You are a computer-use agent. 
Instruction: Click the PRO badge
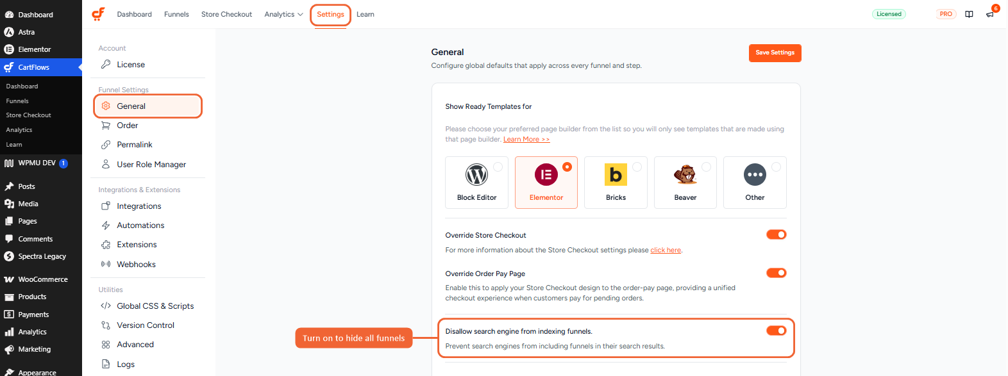[946, 14]
